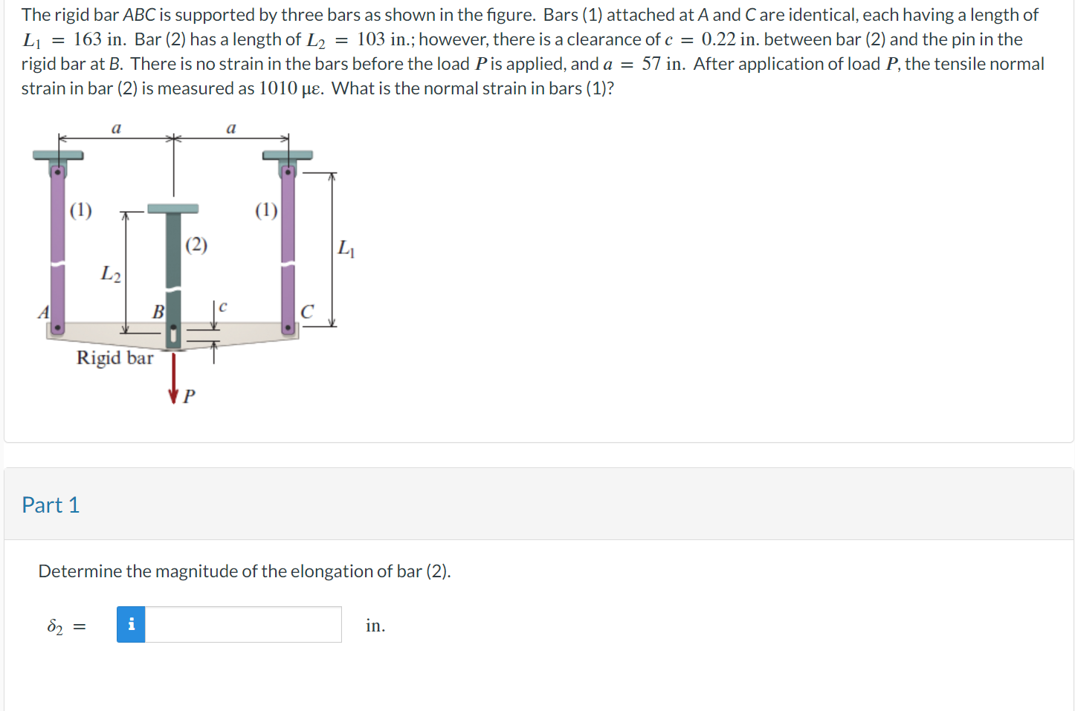Click the pin at support C
Image resolution: width=1075 pixels, height=711 pixels.
(x=288, y=327)
